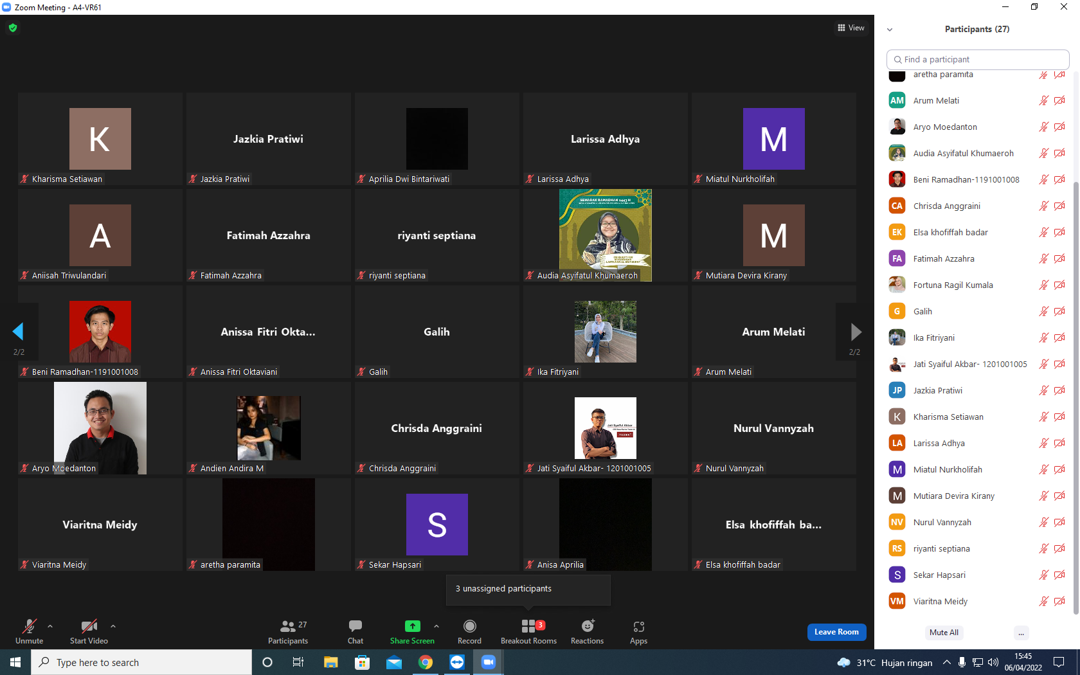The width and height of the screenshot is (1080, 675).
Task: Expand video options caret beside Start Video
Action: click(113, 626)
